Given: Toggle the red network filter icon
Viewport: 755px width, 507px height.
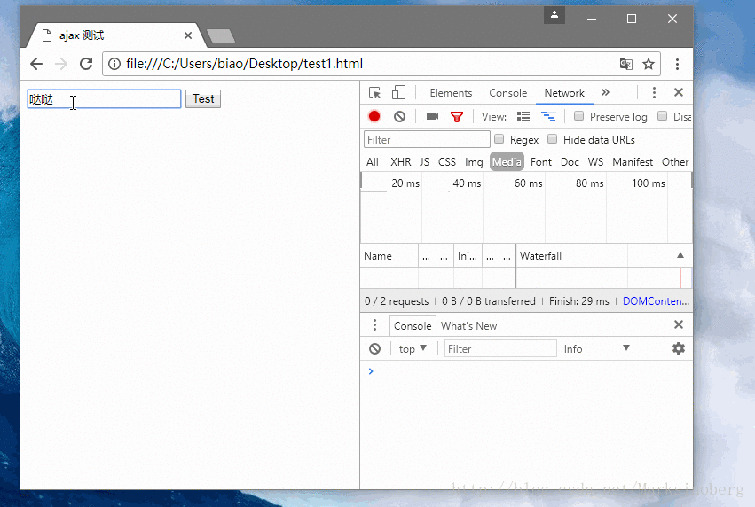Looking at the screenshot, I should 457,116.
